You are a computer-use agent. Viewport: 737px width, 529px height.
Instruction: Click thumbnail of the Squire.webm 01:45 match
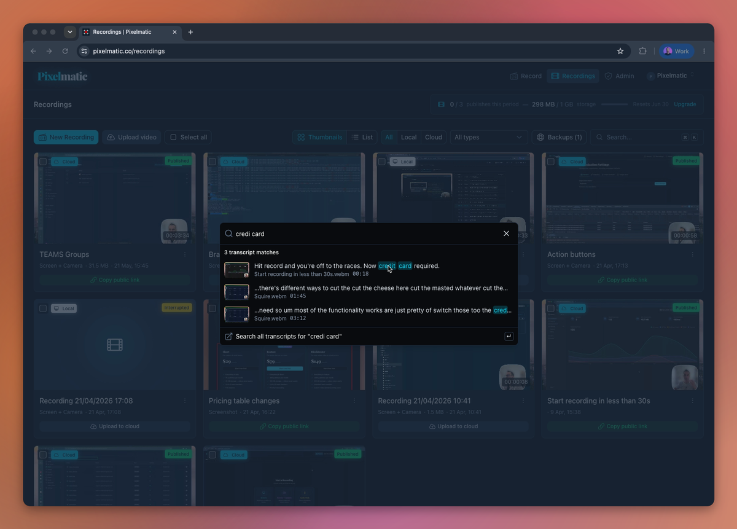236,292
